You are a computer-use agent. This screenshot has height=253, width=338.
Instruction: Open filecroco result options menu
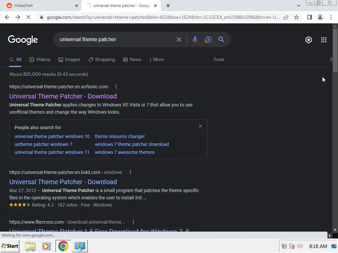point(133,222)
